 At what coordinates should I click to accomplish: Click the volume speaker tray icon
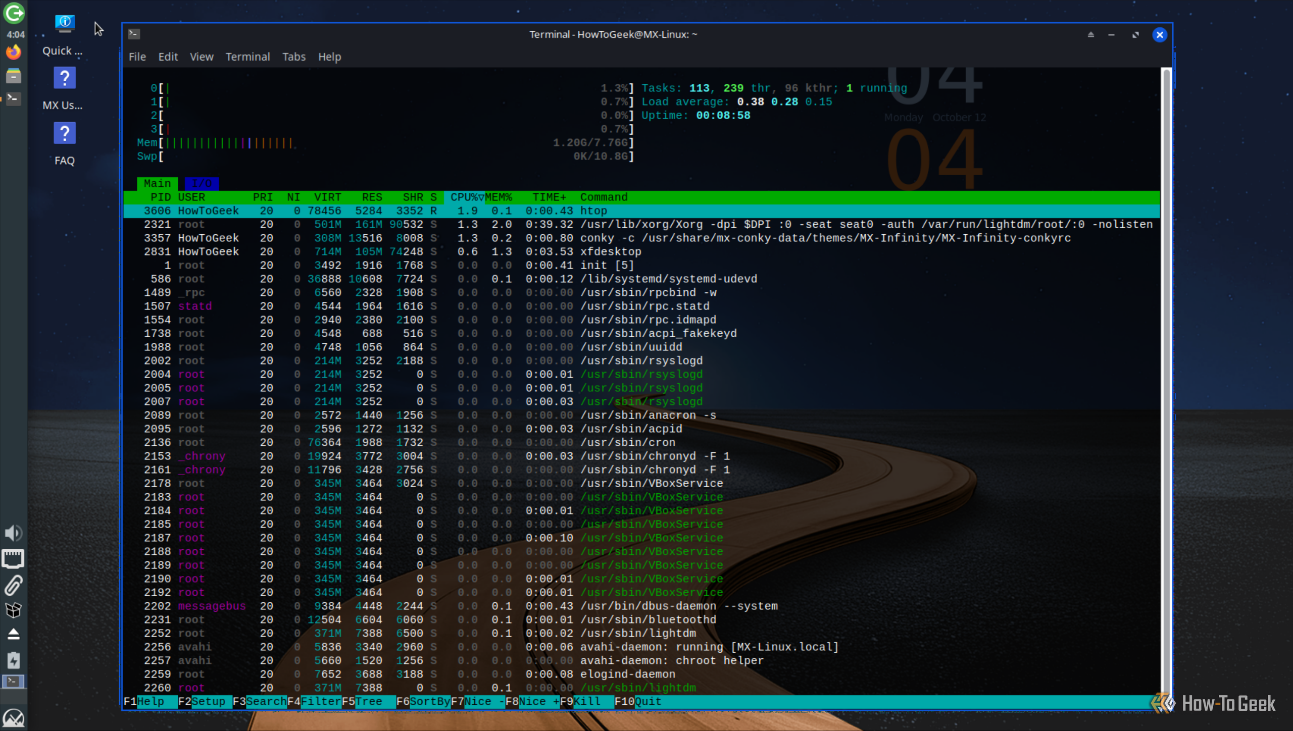click(14, 533)
